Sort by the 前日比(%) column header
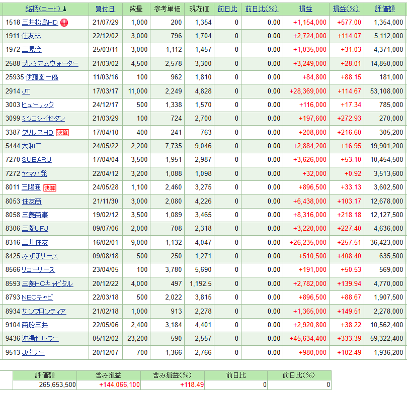This screenshot has height=393, width=407. (x=261, y=9)
